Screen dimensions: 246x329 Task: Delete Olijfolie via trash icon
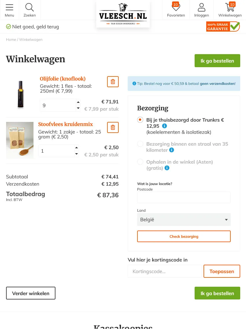coord(113,81)
